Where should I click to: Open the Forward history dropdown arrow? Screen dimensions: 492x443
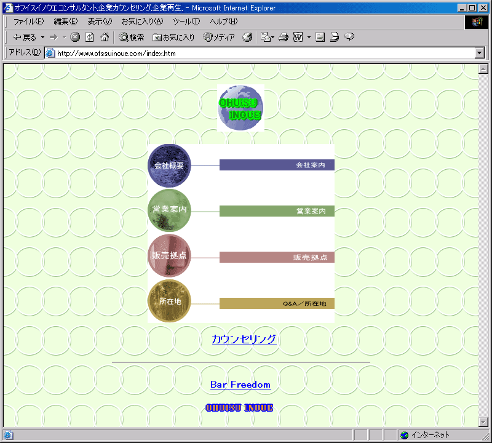(65, 38)
